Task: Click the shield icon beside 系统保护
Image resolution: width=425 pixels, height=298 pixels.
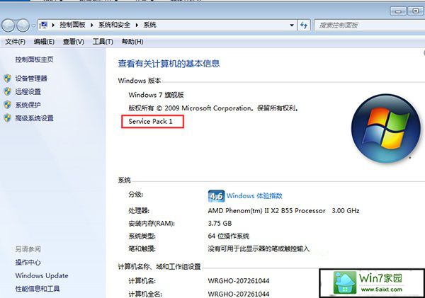Action: (x=8, y=105)
